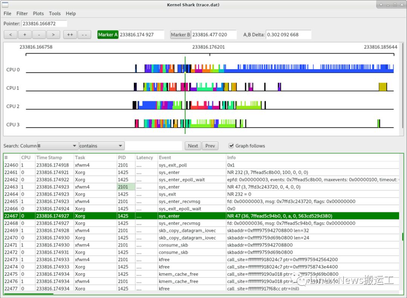Select row 22464 sys_exit
This screenshot has width=407, height=298.
click(201, 194)
